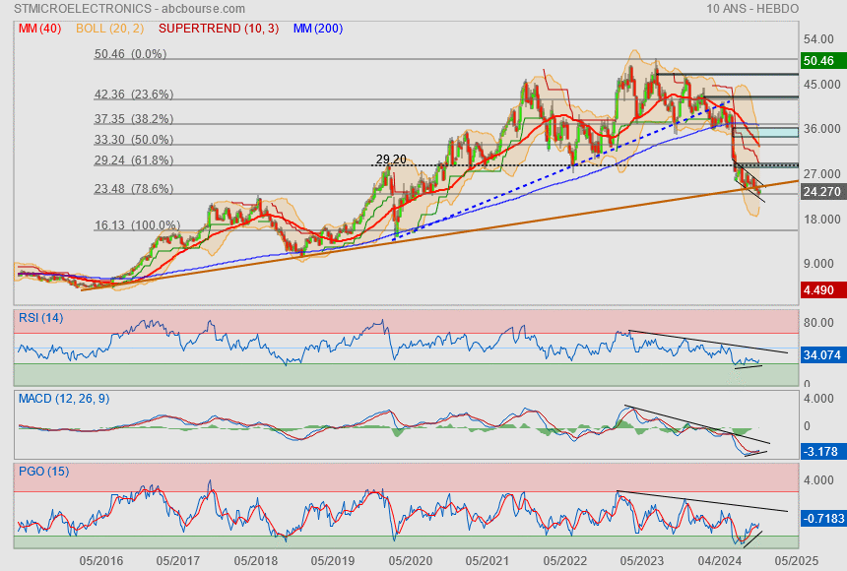Click the light blue gap zone rectangle
Screen dimensions: 847x571
pos(767,132)
